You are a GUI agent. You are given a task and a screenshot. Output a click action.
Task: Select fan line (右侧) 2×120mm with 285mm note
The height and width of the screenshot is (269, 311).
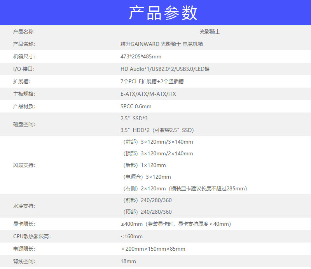coord(185,189)
